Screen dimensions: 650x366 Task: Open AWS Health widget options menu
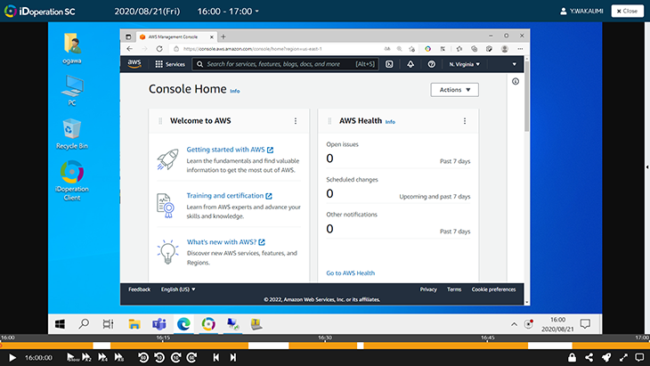tap(465, 121)
